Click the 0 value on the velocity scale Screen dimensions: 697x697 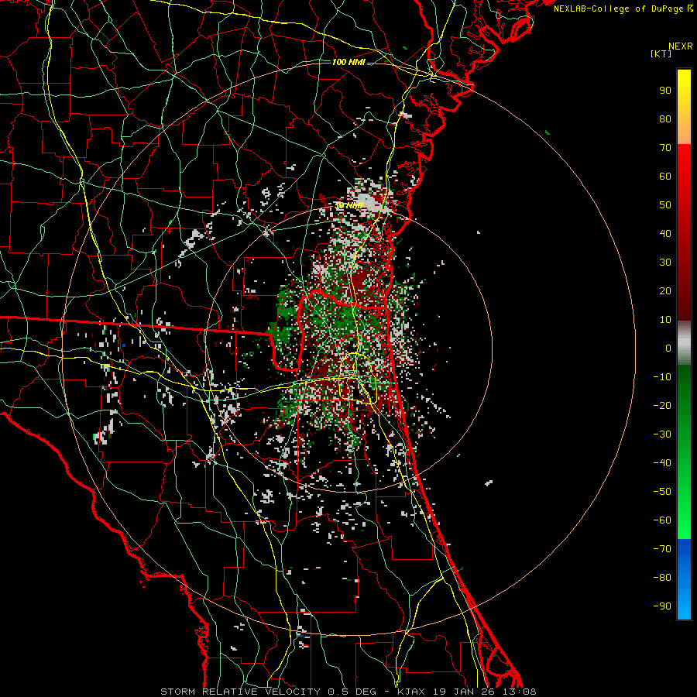point(668,348)
